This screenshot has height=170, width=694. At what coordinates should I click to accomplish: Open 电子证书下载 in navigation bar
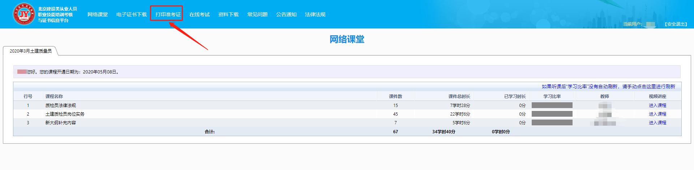(x=132, y=14)
